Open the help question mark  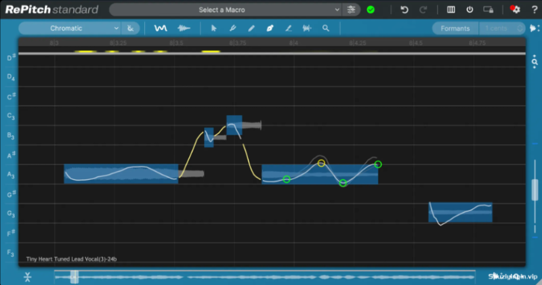(x=534, y=9)
